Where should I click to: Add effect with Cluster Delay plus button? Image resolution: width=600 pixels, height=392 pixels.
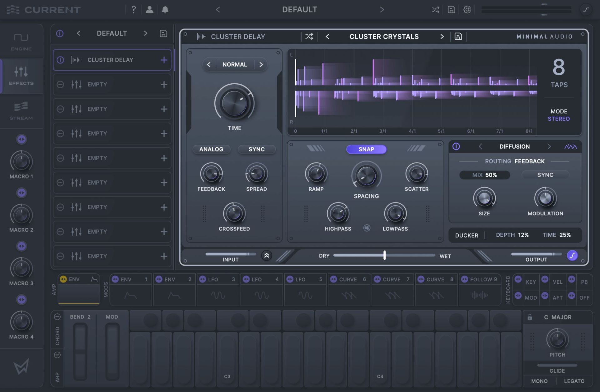pos(164,60)
